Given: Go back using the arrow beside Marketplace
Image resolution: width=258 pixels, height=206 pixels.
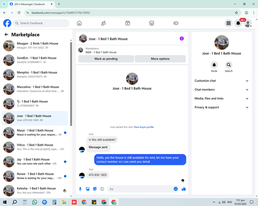Looking at the screenshot, I should click(x=6, y=35).
